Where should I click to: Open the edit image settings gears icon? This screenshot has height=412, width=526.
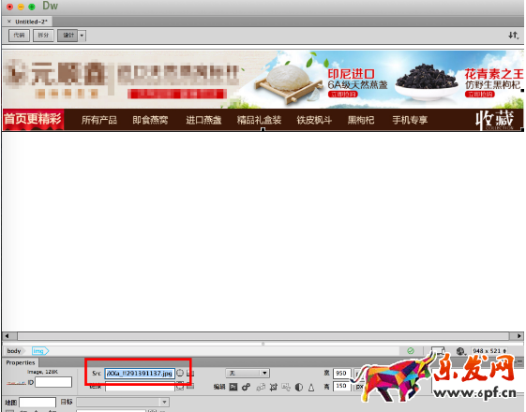pyautogui.click(x=247, y=388)
